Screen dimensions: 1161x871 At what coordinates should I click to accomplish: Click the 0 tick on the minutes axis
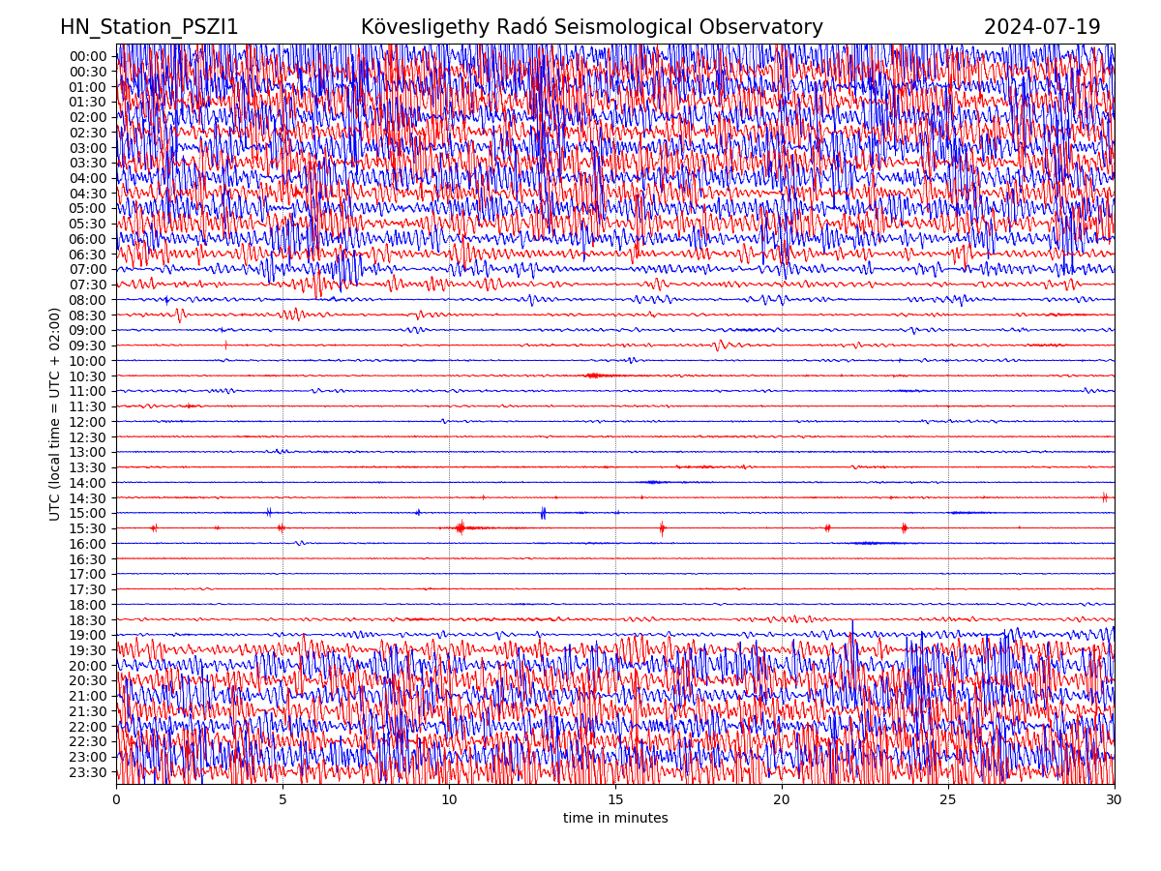(x=116, y=800)
